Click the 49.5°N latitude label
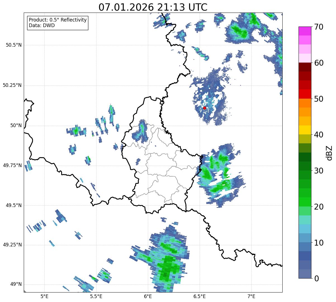This screenshot has width=336, height=302. click(x=14, y=205)
